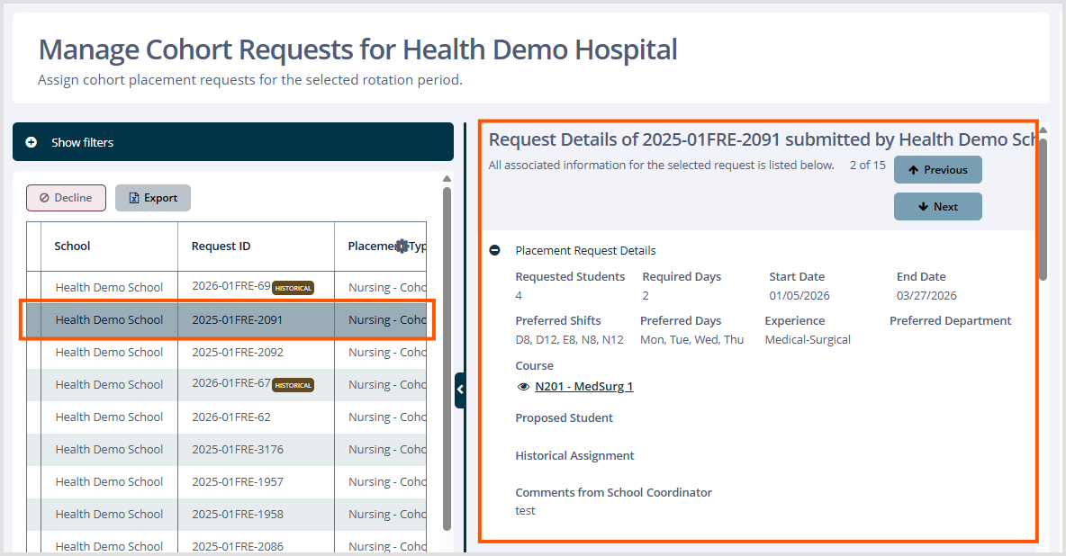Image resolution: width=1066 pixels, height=556 pixels.
Task: Select the row for request 2025-01FRE-2092
Action: click(237, 353)
